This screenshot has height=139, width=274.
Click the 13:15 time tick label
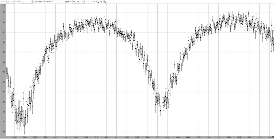coord(157,137)
